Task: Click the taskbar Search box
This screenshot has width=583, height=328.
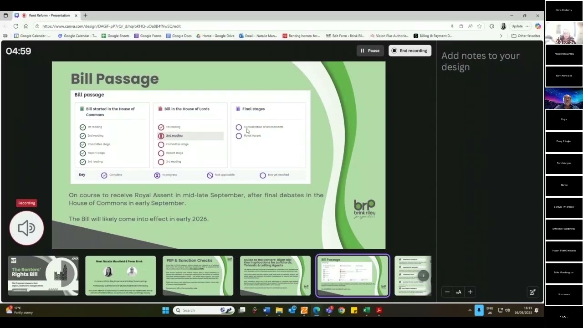Action: coord(204,310)
